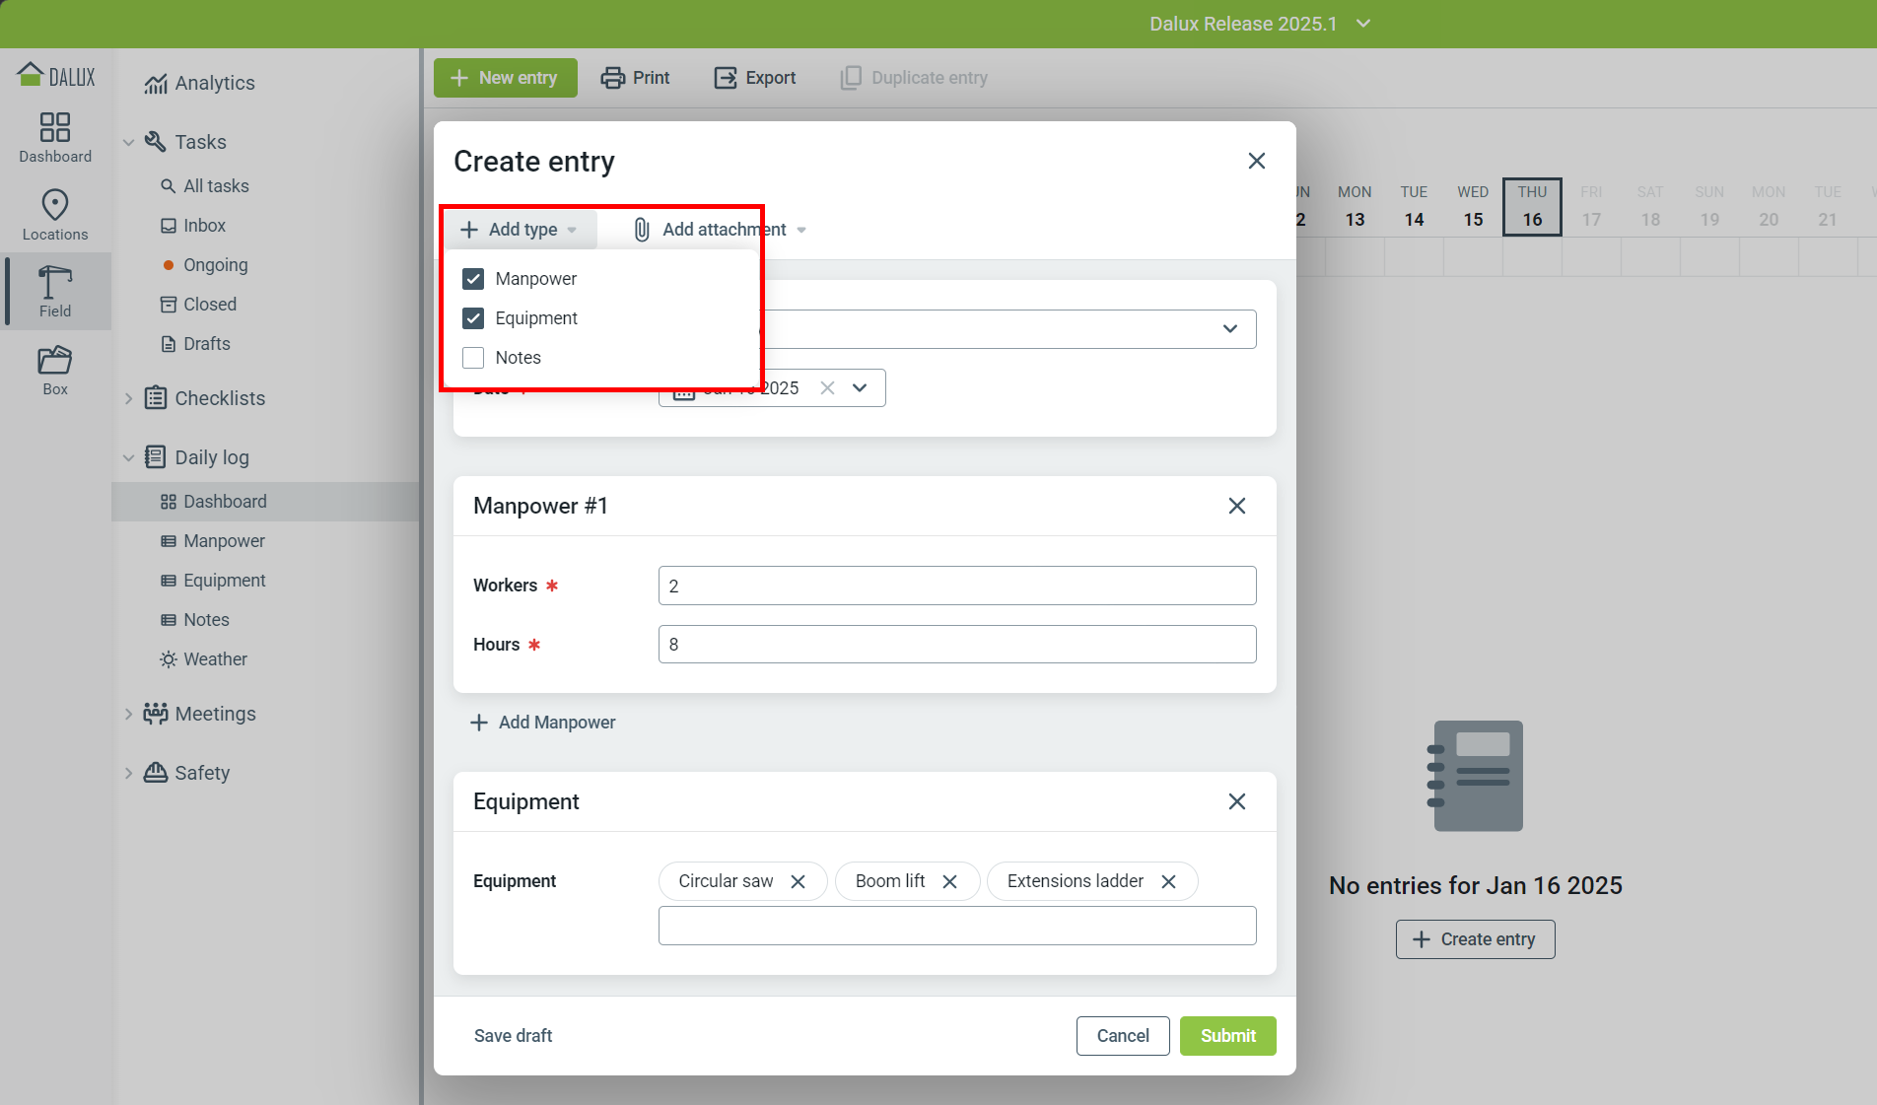The height and width of the screenshot is (1105, 1877).
Task: Select Wednesday 15 in calendar strip
Action: [x=1473, y=207]
